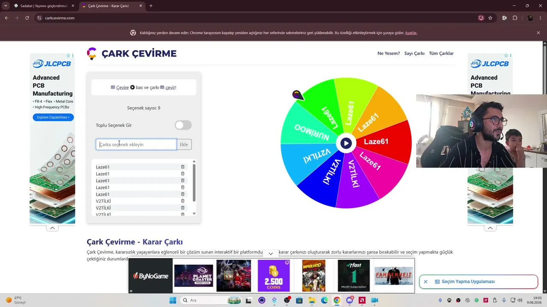Collapse the bottom ByNoGame ad banner chevron
This screenshot has height=307, width=547.
pyautogui.click(x=271, y=254)
